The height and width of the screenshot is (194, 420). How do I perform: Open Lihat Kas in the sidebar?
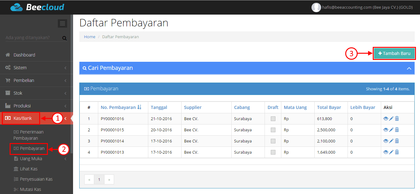[29, 169]
